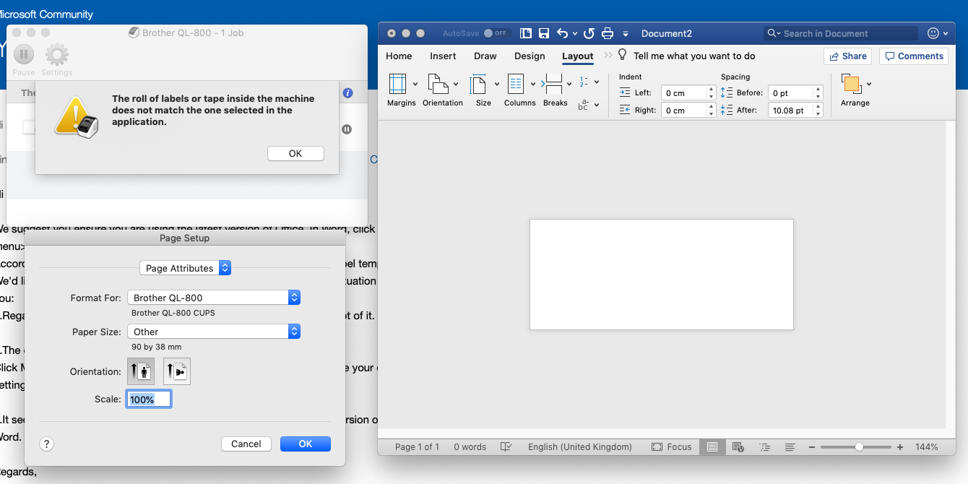Expand the Columns dropdown arrow
Viewport: 968px width, 484px height.
coord(533,84)
